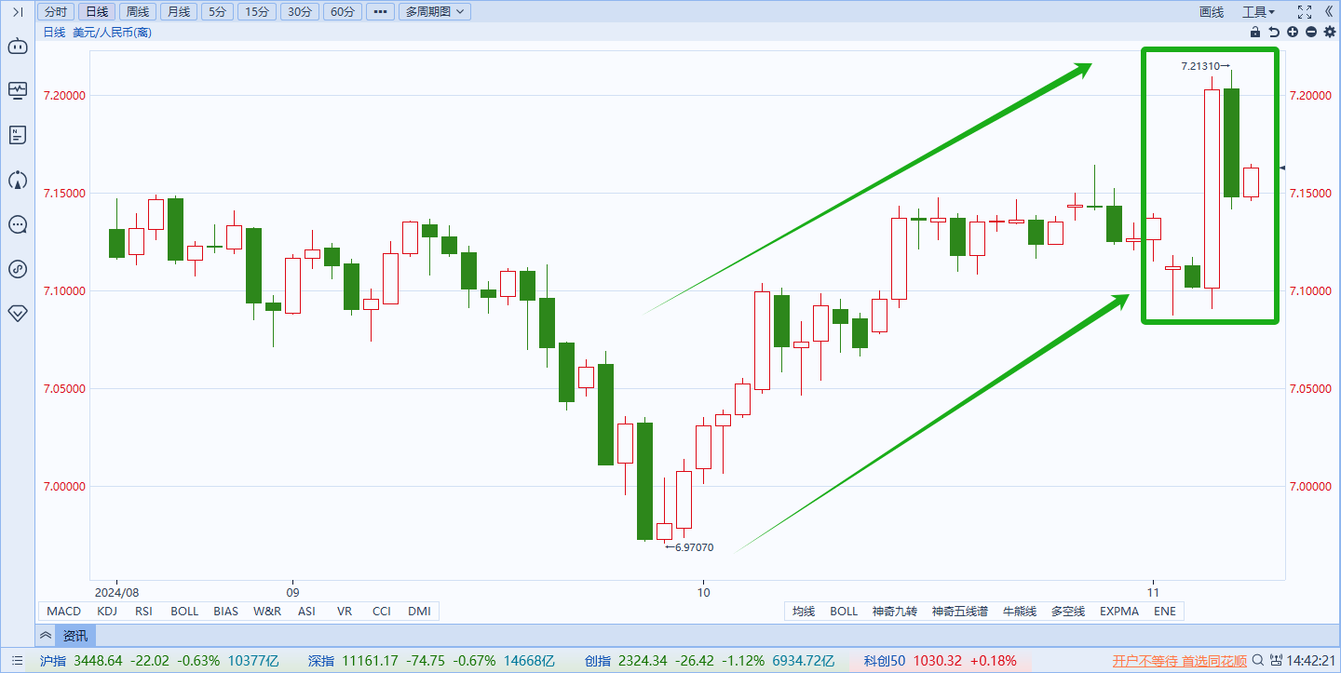This screenshot has height=673, width=1341.
Task: Click the 日线 label in chart header
Action: [x=54, y=33]
